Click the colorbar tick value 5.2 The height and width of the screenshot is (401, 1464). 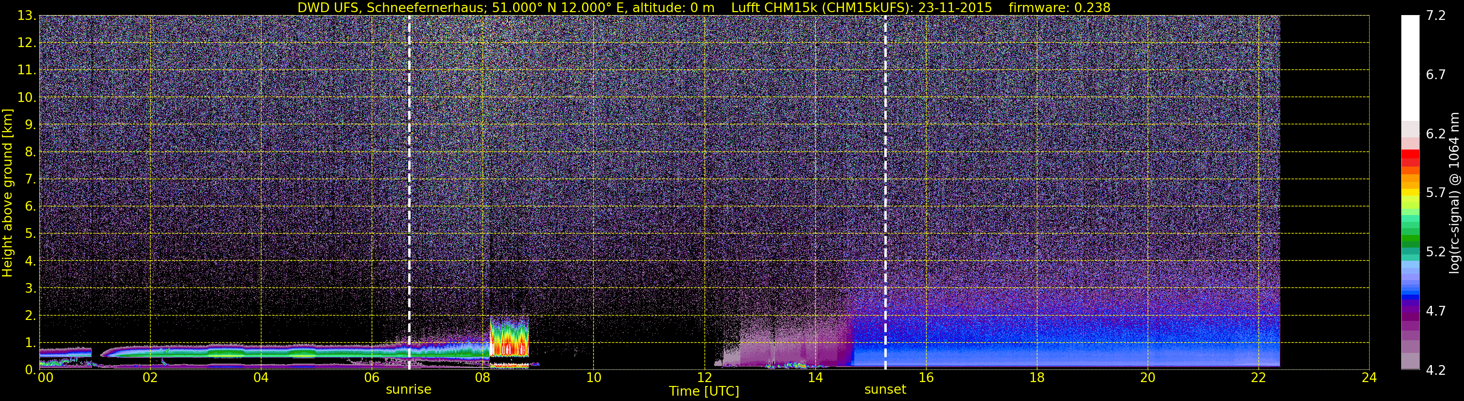point(1436,252)
